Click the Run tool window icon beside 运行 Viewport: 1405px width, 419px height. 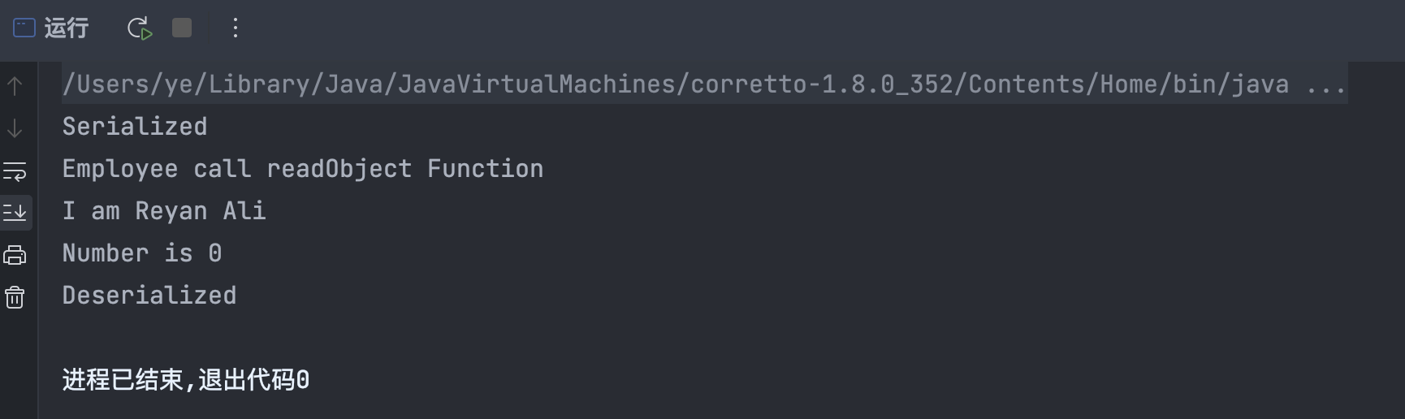[24, 28]
